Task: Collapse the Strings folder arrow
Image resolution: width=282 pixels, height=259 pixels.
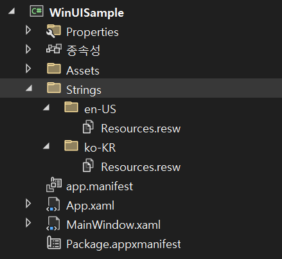Action: (x=29, y=88)
